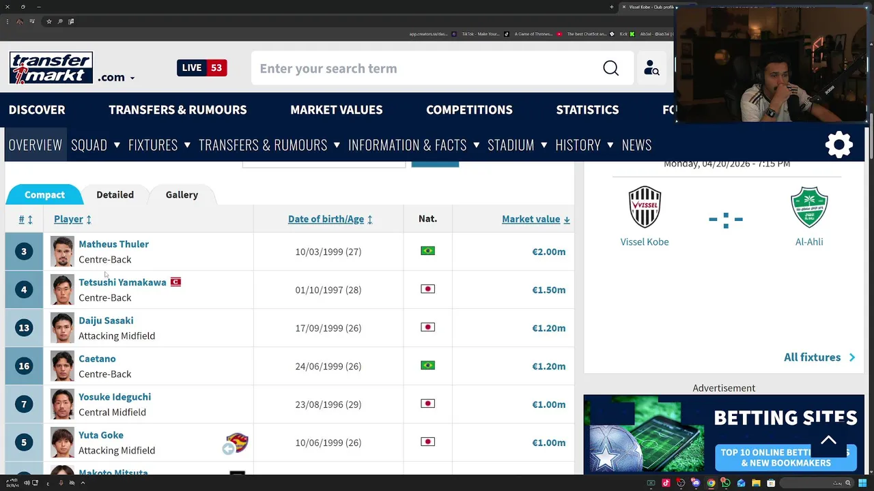Open Yosuke Ideguchi's player photo
This screenshot has width=874, height=491.
pos(62,404)
